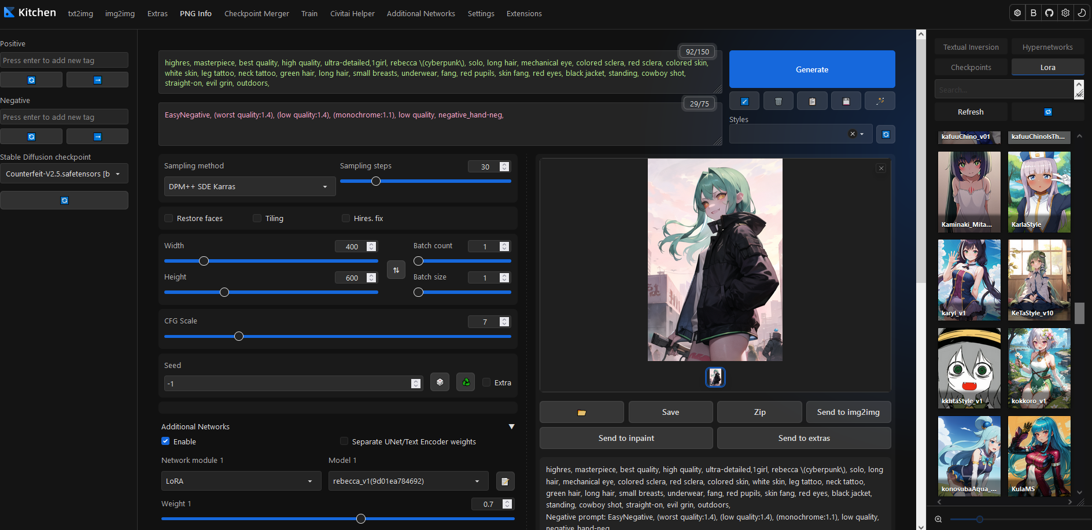
Task: Swap width and height values
Action: tap(396, 270)
